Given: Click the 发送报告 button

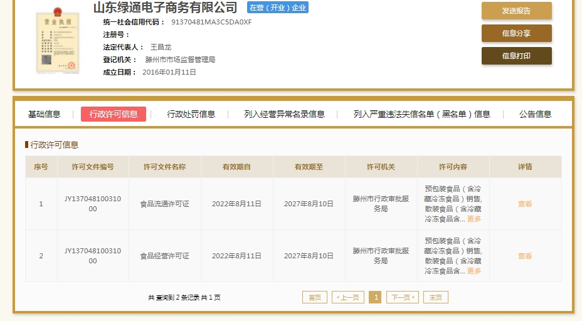Looking at the screenshot, I should (516, 11).
